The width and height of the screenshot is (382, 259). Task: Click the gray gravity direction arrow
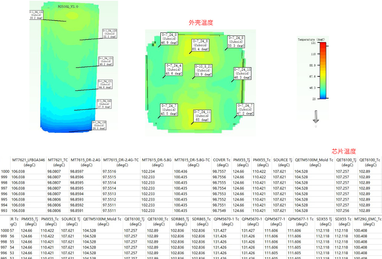(x=316, y=117)
